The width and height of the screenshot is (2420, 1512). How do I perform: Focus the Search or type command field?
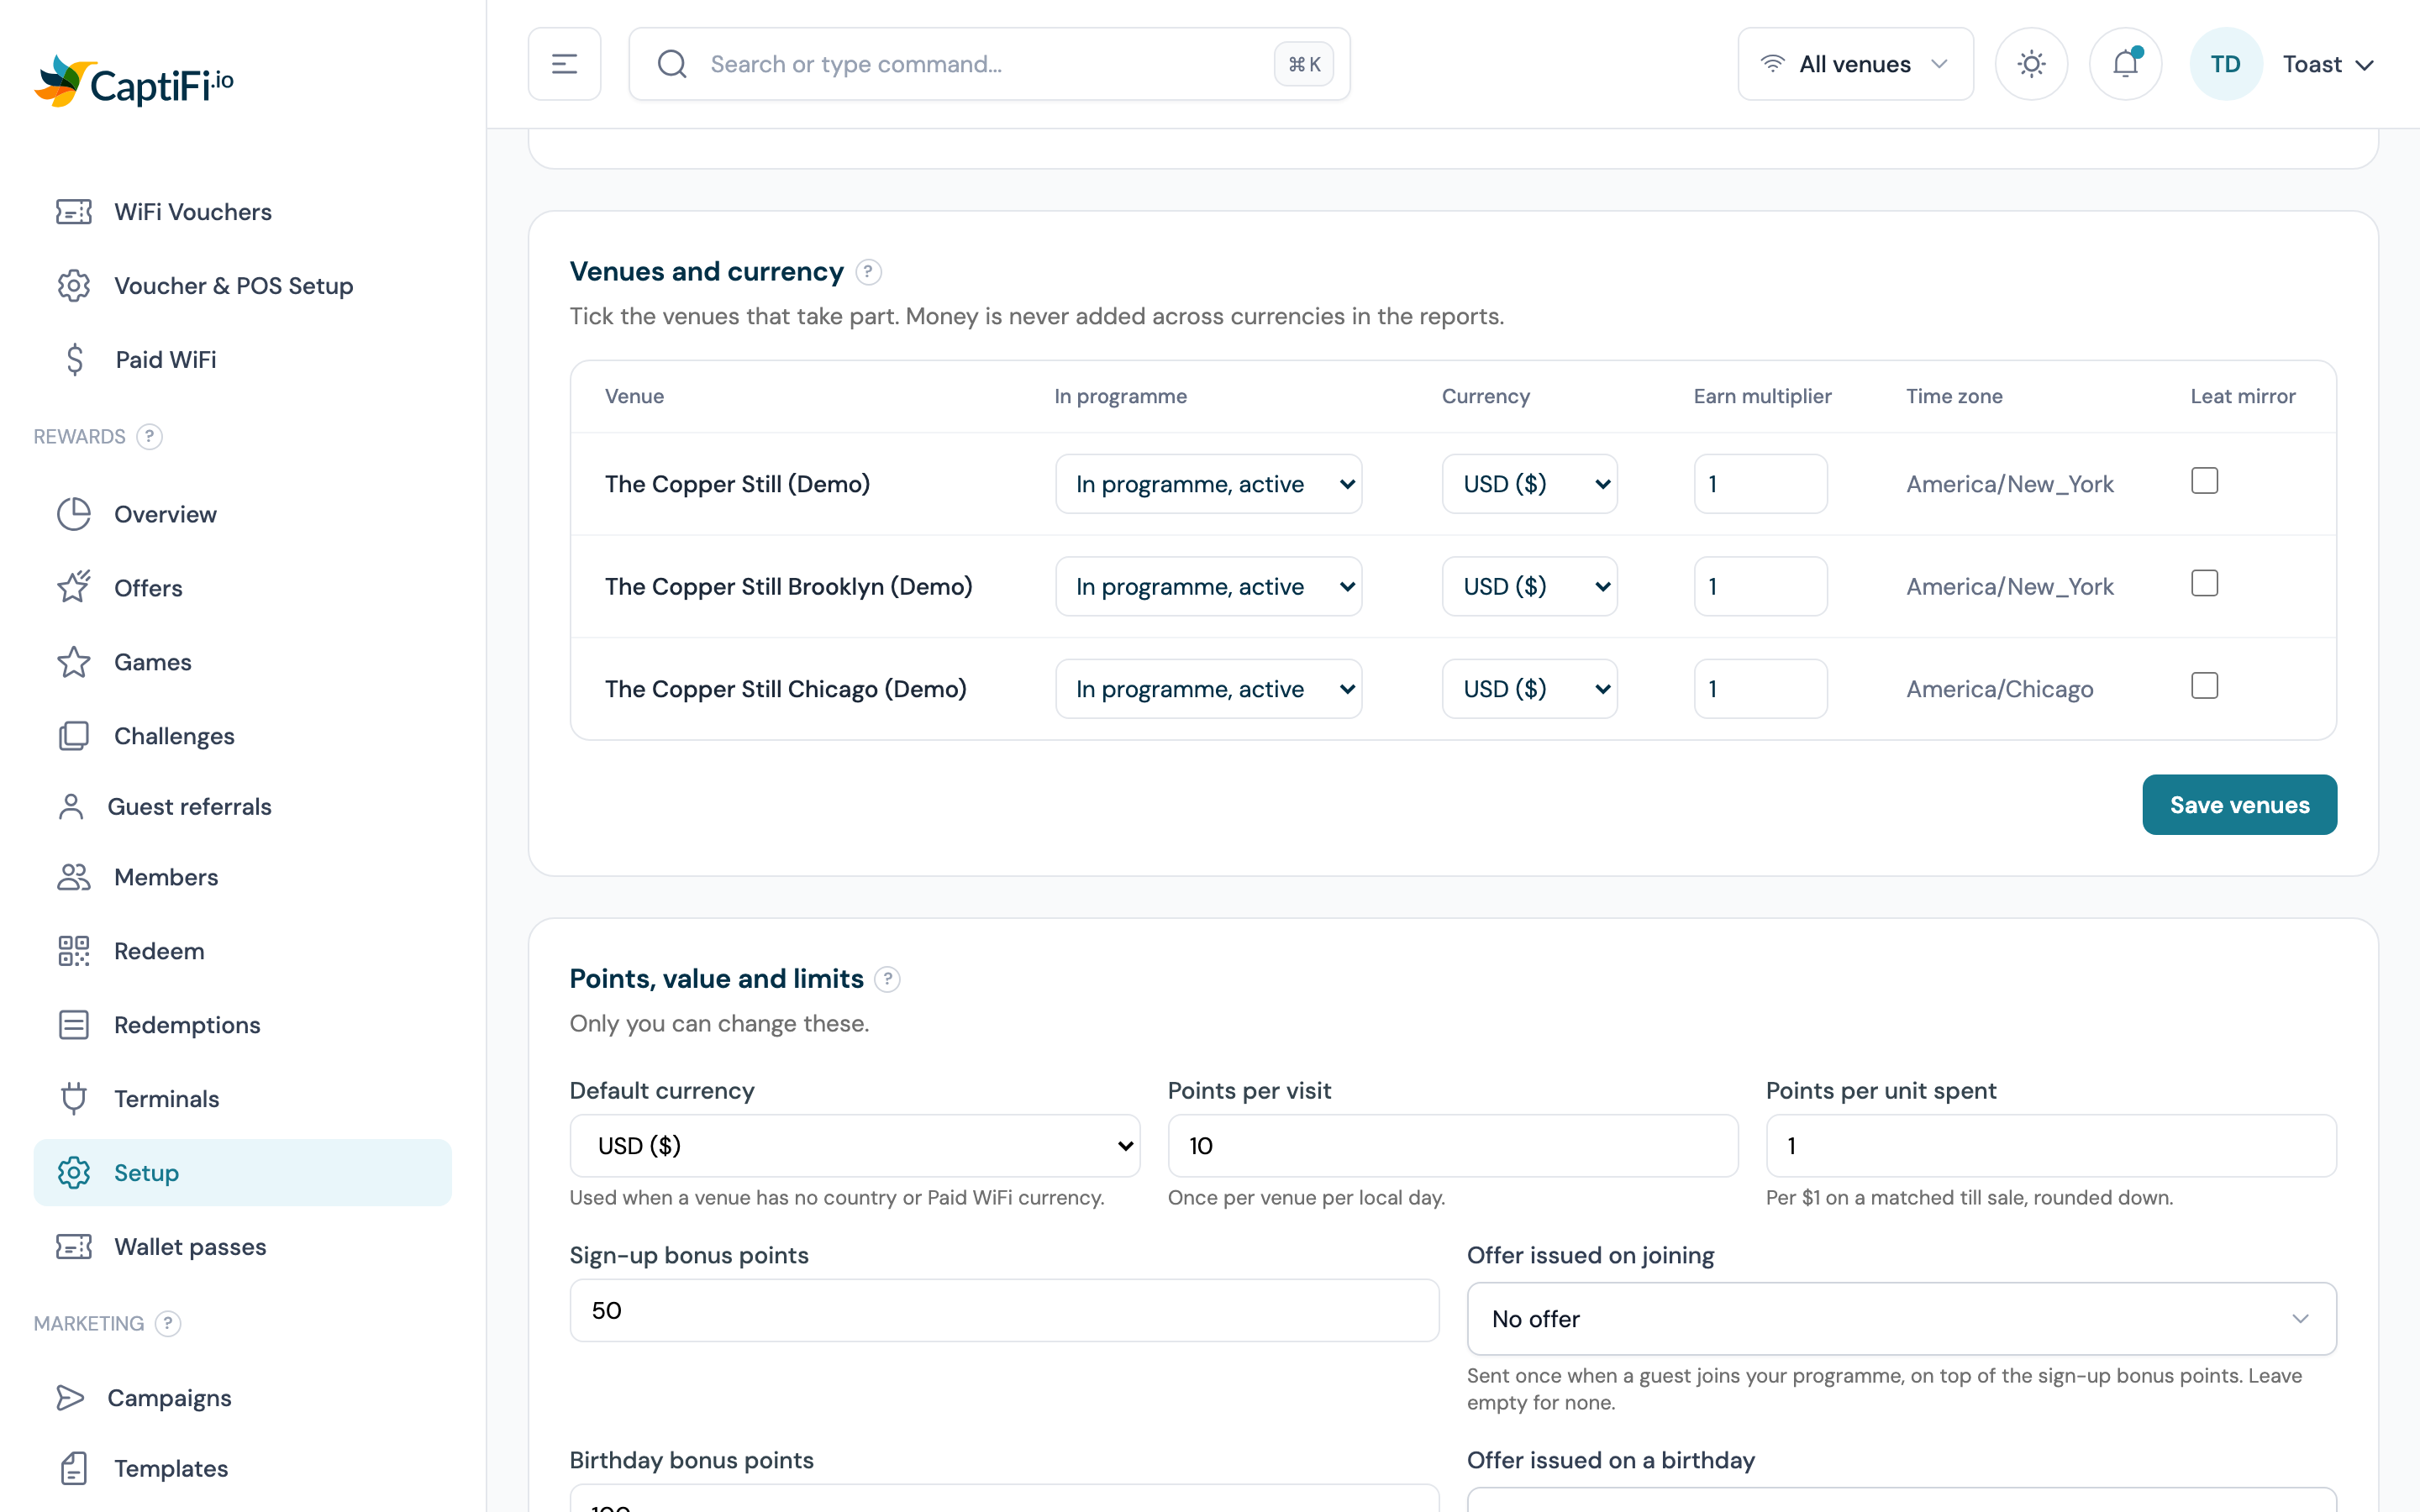coord(989,64)
